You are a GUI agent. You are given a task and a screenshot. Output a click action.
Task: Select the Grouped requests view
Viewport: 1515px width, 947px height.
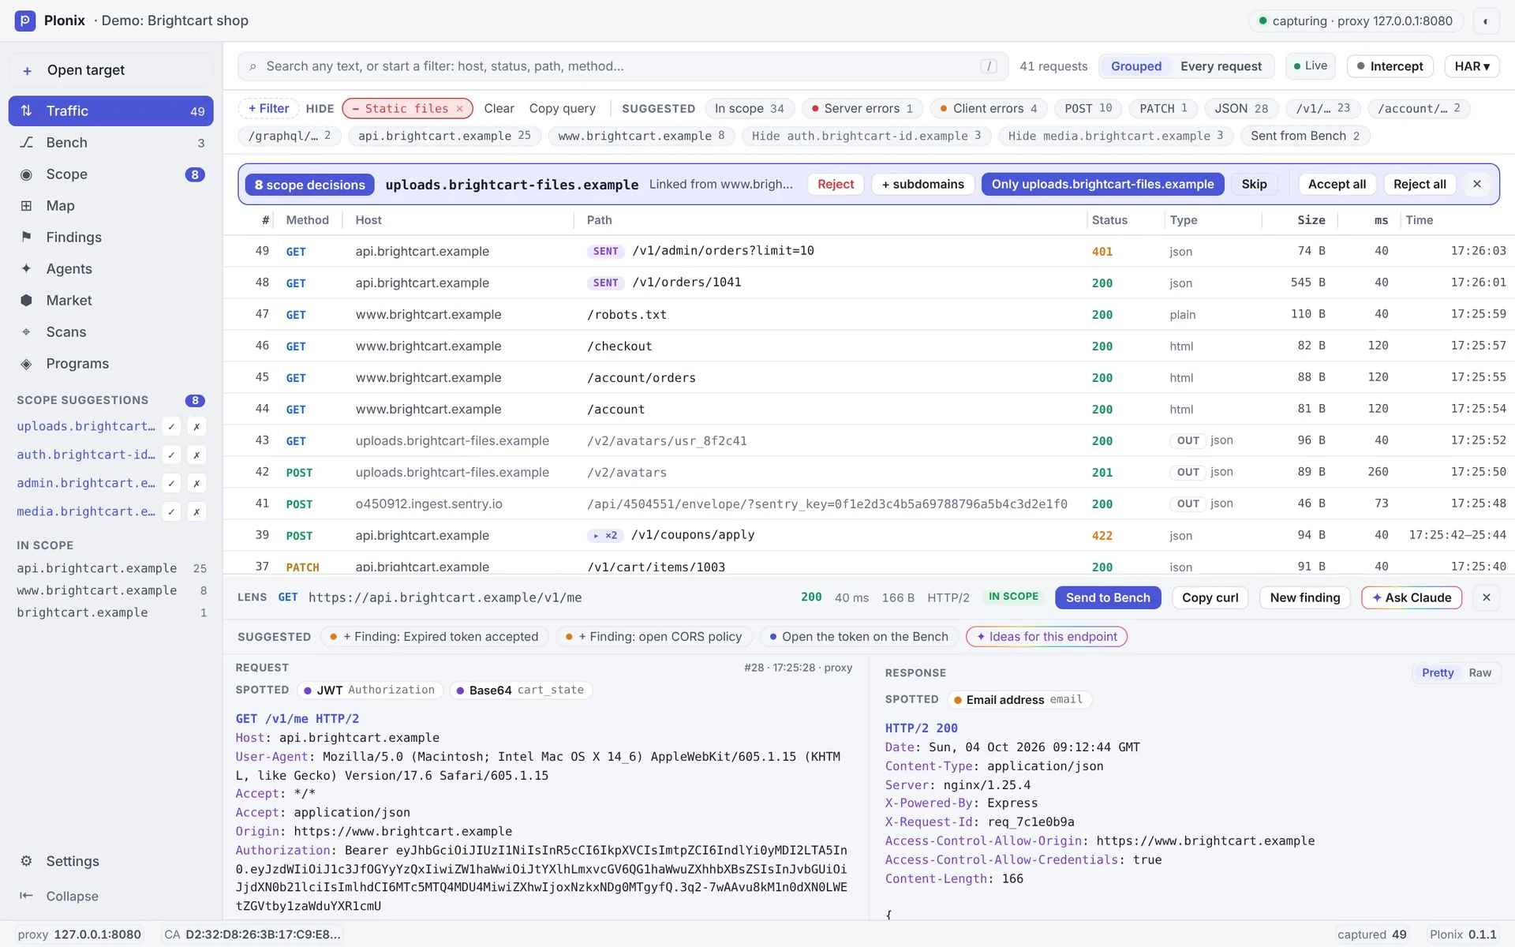(1136, 66)
